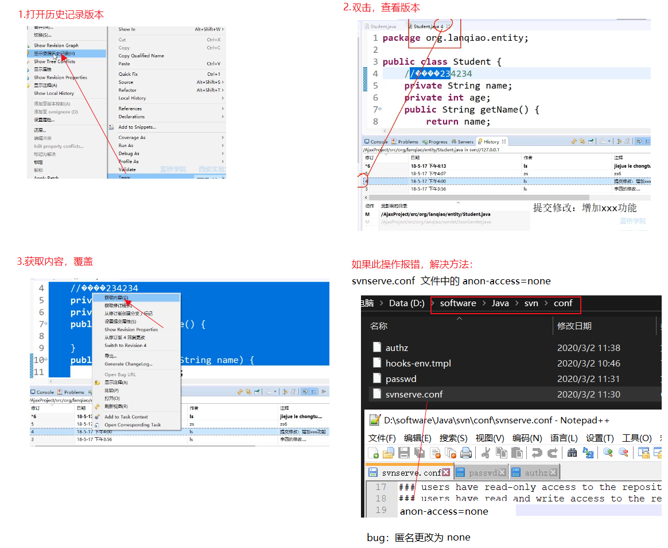The image size is (668, 548).
Task: Click the Find binoculars icon in Notepad++
Action: [x=572, y=453]
